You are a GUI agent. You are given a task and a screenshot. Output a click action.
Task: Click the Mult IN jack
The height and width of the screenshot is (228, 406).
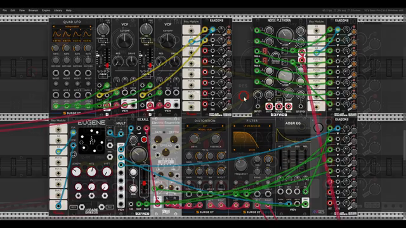pos(121,134)
